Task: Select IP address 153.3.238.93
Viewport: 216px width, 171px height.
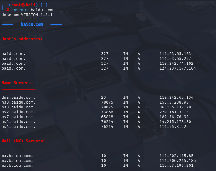Action: point(174,102)
